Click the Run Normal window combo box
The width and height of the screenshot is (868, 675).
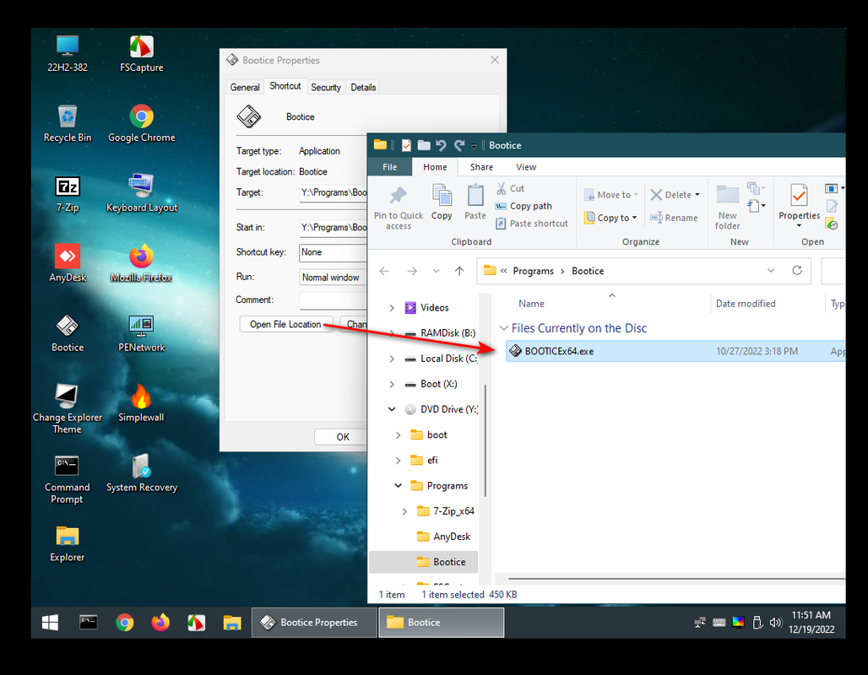pos(334,278)
